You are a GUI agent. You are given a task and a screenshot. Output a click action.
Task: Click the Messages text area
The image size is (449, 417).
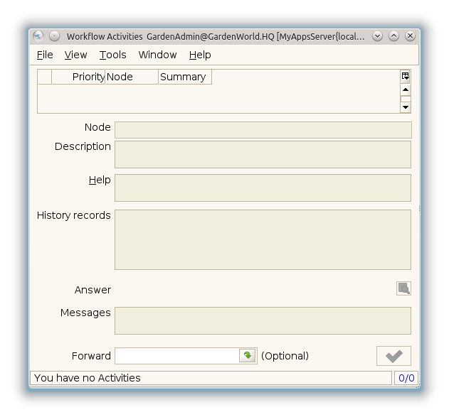263,320
